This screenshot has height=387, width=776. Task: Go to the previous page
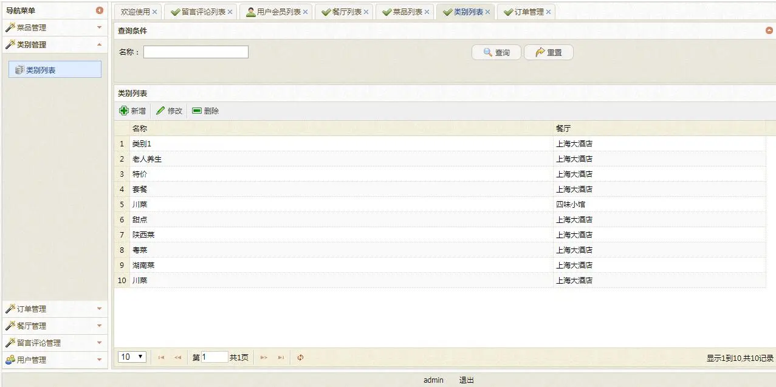coord(177,357)
